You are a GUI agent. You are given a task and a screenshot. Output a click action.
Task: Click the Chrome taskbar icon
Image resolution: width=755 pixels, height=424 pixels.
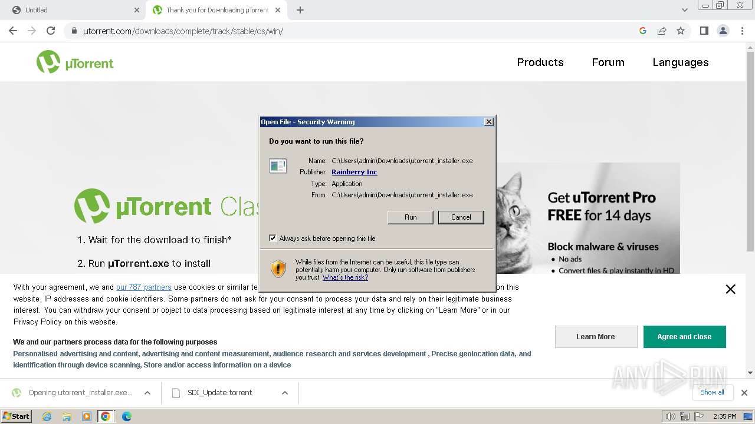click(x=106, y=416)
